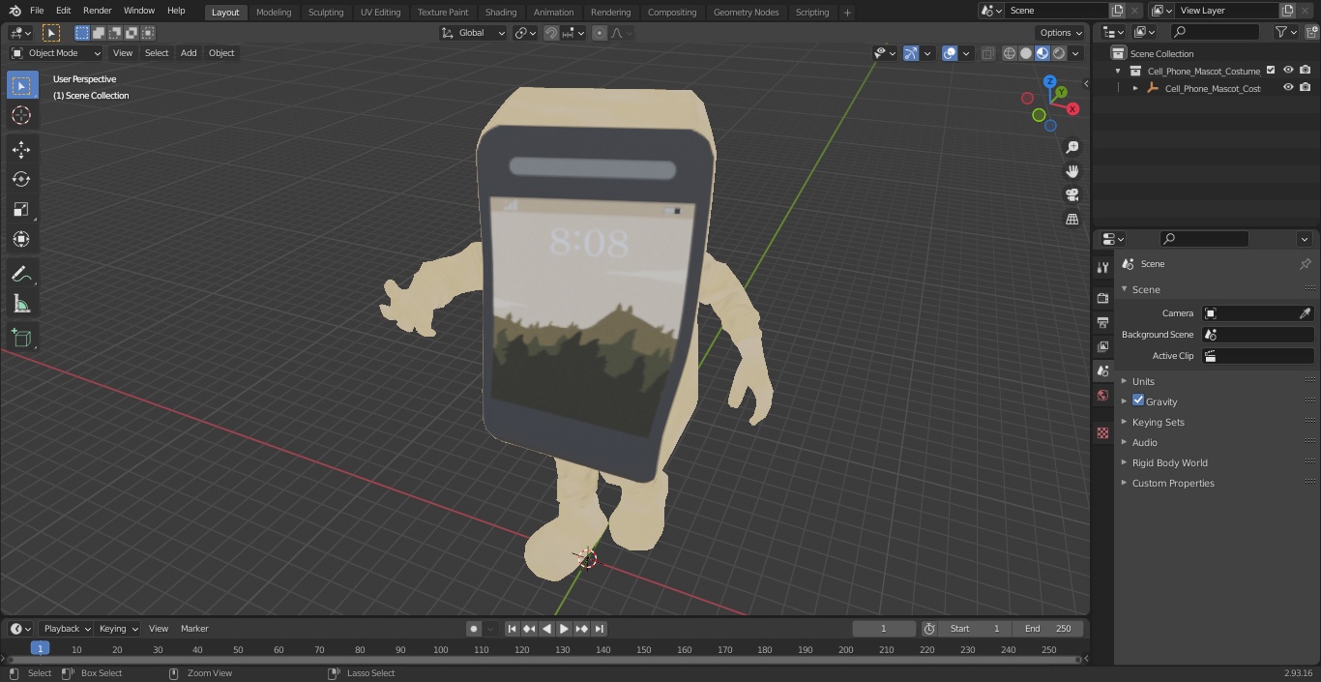Select the Cursor tool in toolbar
Screen dimensions: 1321x682
point(21,116)
